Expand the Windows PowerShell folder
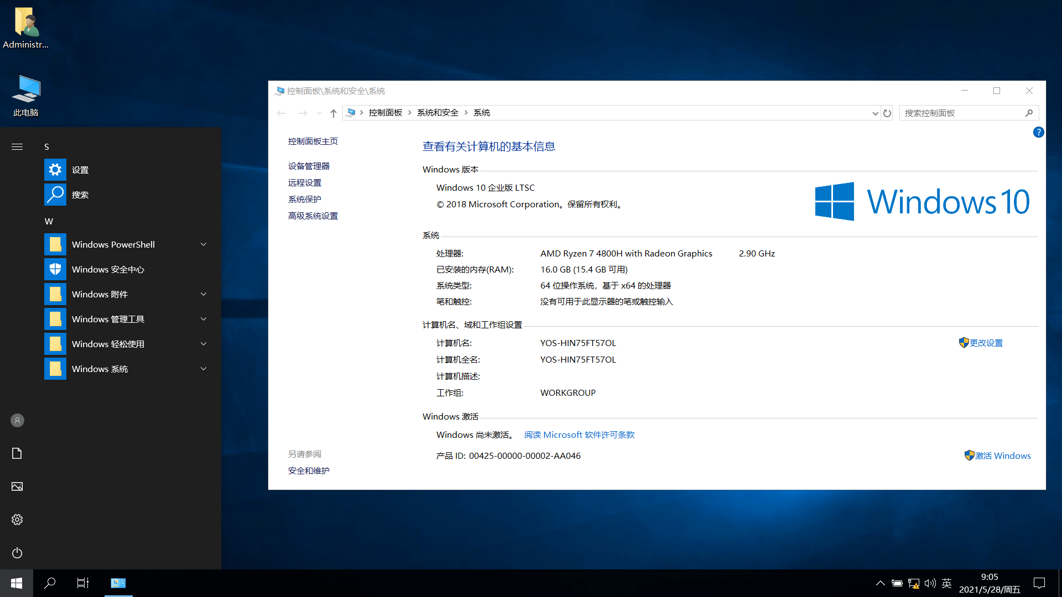The width and height of the screenshot is (1062, 597). (x=204, y=244)
